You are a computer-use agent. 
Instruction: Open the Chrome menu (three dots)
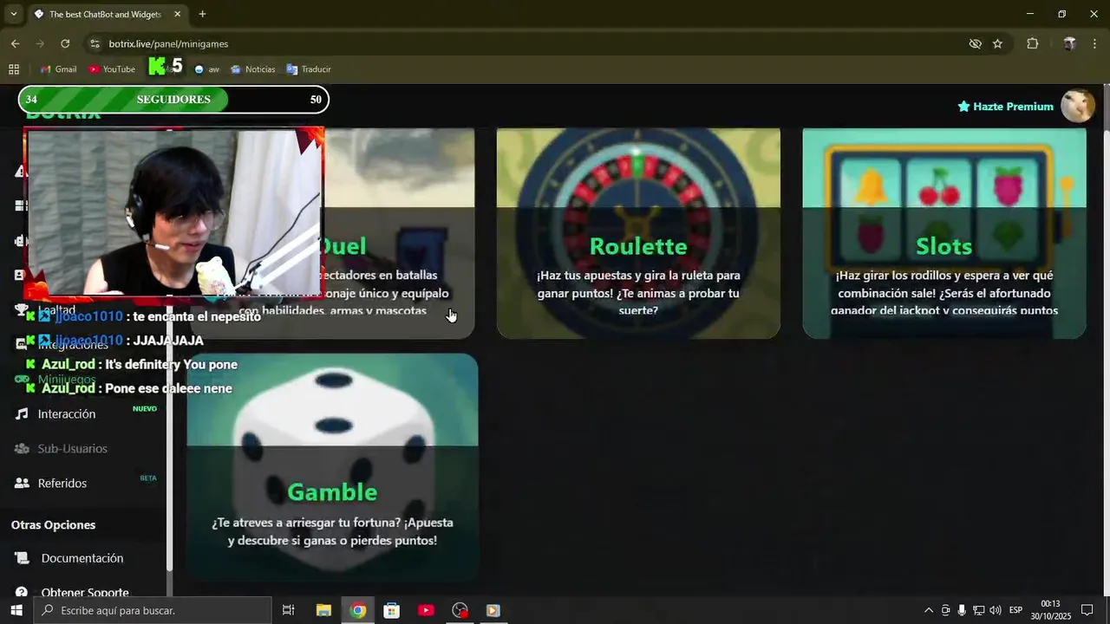point(1094,43)
